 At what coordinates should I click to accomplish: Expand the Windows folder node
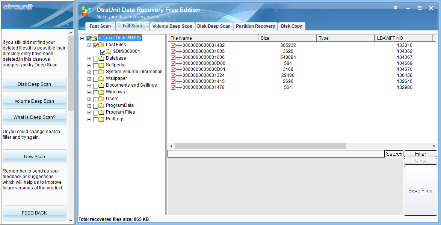[x=89, y=92]
